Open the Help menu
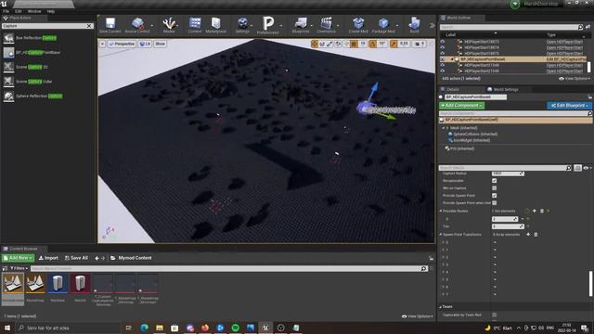This screenshot has height=334, width=594. (x=51, y=11)
